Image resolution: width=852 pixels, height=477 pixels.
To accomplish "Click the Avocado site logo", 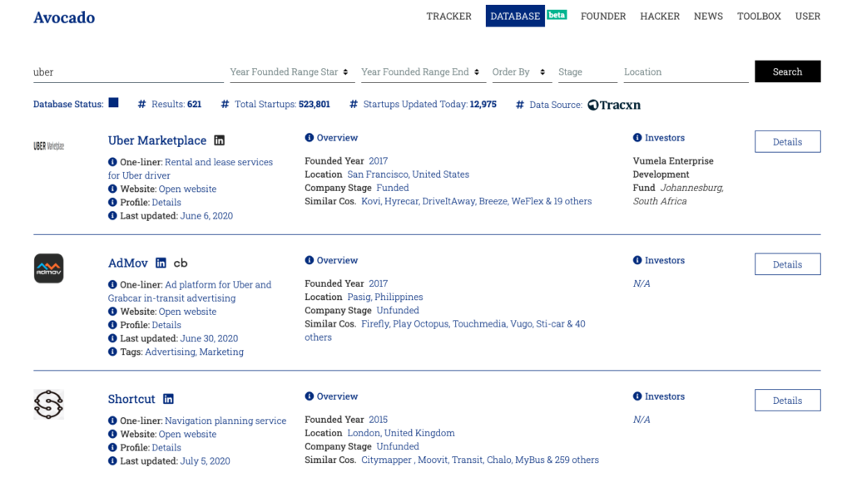I will click(x=64, y=17).
